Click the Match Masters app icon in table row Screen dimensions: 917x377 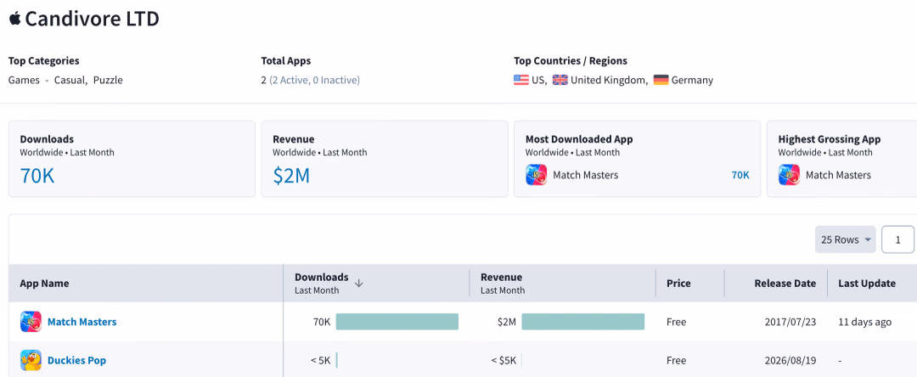click(x=31, y=322)
